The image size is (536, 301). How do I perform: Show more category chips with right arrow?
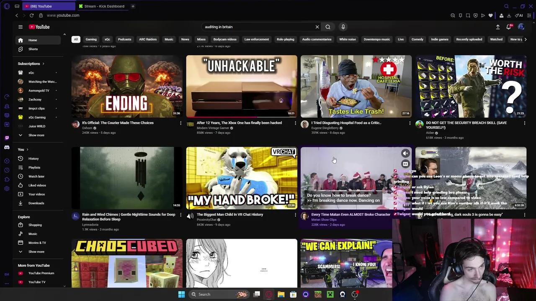[x=525, y=39]
